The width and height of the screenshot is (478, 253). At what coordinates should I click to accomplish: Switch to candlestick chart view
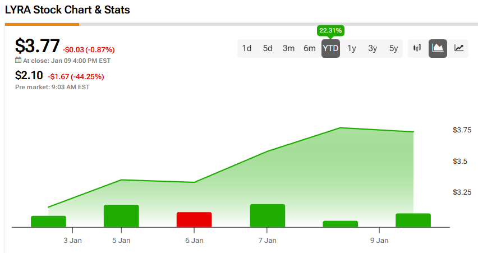[x=417, y=48]
